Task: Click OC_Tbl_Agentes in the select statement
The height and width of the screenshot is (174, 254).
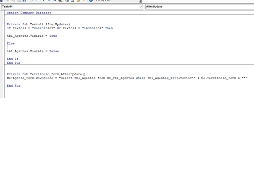Action: [120, 78]
